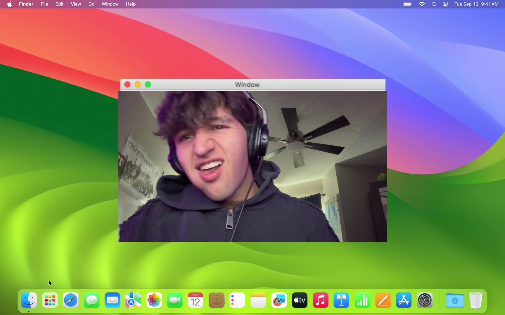Launch Messages app in dock
This screenshot has height=315, width=505.
pos(92,300)
